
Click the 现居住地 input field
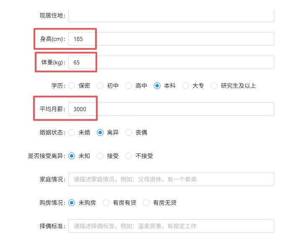coord(171,16)
